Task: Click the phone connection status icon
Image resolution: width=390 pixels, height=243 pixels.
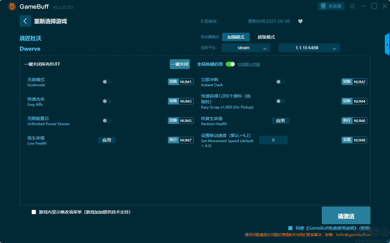Action: pos(323,6)
